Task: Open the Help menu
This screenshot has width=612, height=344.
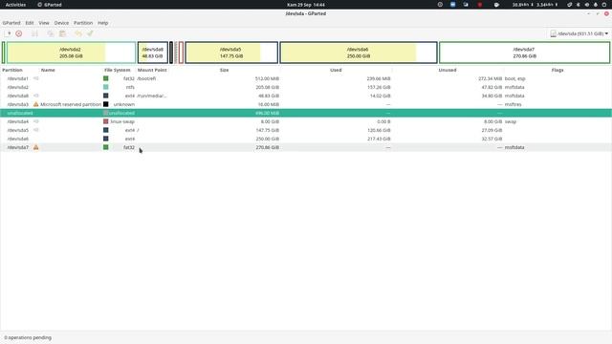Action: click(103, 23)
